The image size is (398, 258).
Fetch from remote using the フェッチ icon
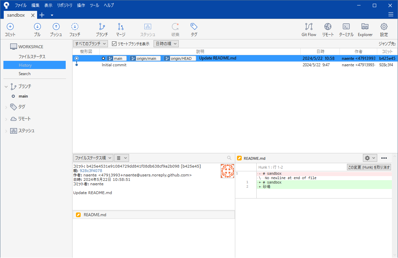click(x=75, y=29)
